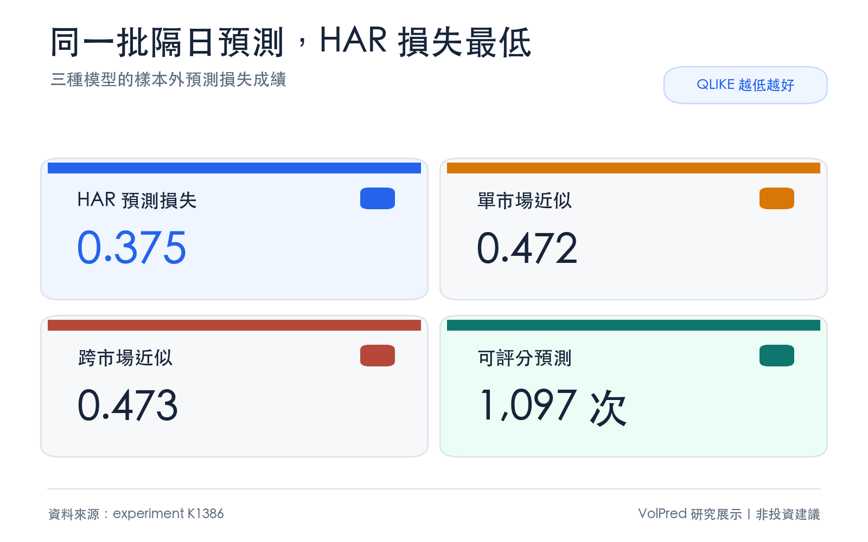Image resolution: width=868 pixels, height=542 pixels.
Task: Select the 可評分預測 label
Action: click(524, 358)
